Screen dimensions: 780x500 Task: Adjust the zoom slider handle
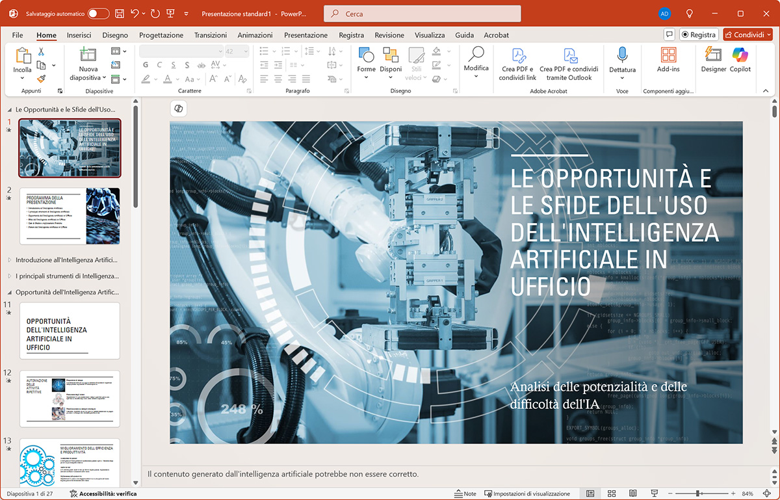click(698, 493)
